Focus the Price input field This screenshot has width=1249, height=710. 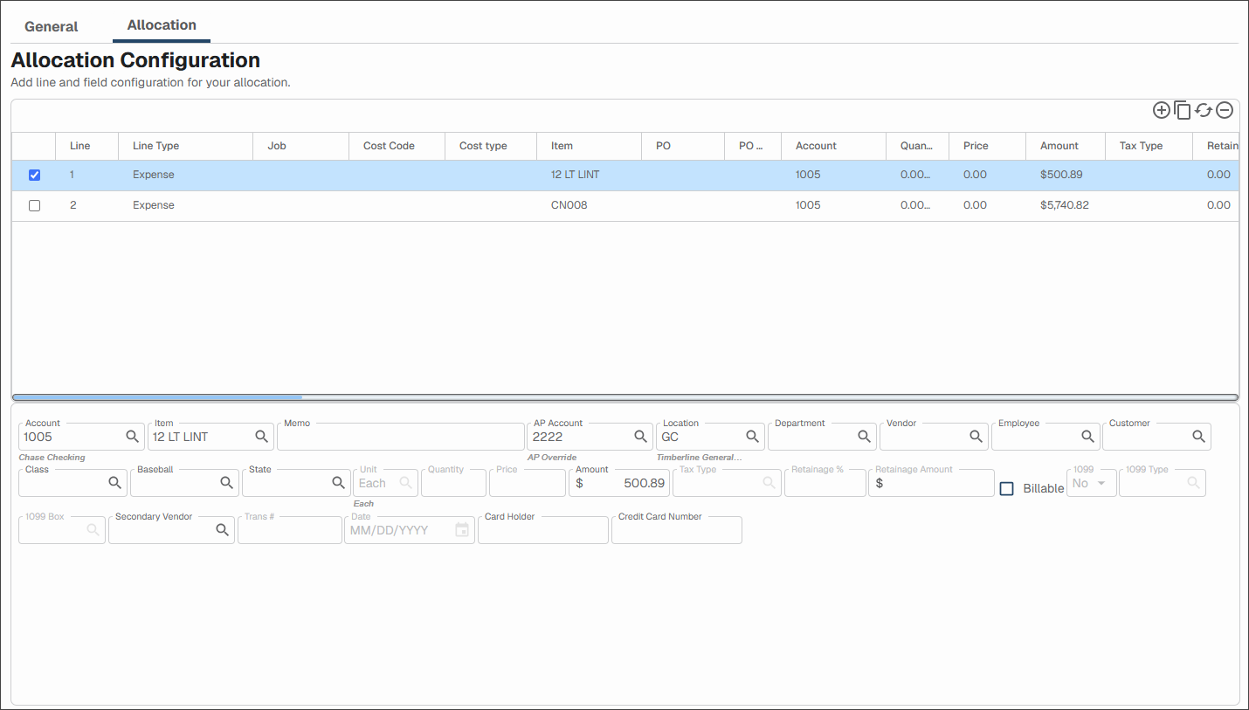(x=528, y=483)
